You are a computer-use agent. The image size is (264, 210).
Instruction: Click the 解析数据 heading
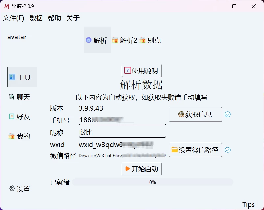click(142, 85)
